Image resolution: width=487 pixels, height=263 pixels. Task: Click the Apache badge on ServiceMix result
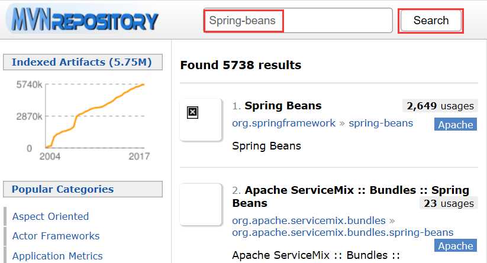(x=455, y=246)
